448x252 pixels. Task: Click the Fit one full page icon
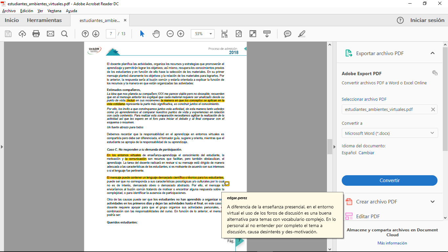pos(238,34)
